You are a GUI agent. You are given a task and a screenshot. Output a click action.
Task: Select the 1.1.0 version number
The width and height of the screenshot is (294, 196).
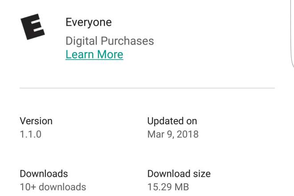tap(31, 134)
